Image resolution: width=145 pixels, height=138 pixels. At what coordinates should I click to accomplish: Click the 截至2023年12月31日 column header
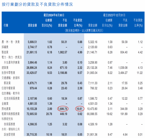pyautogui.click(x=114, y=15)
